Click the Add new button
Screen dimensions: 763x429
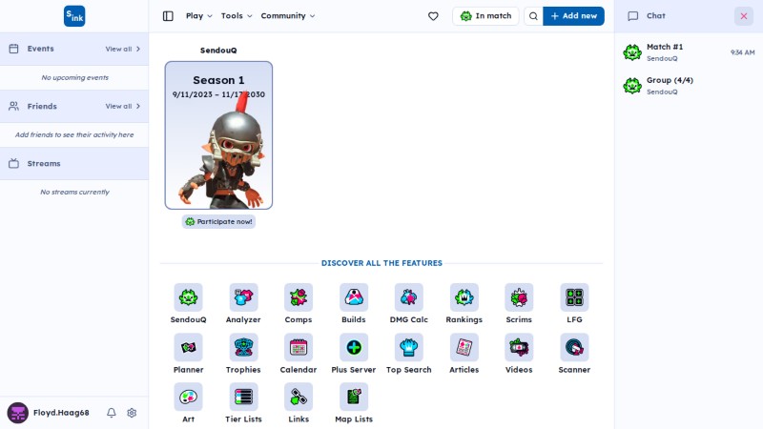[x=574, y=16]
